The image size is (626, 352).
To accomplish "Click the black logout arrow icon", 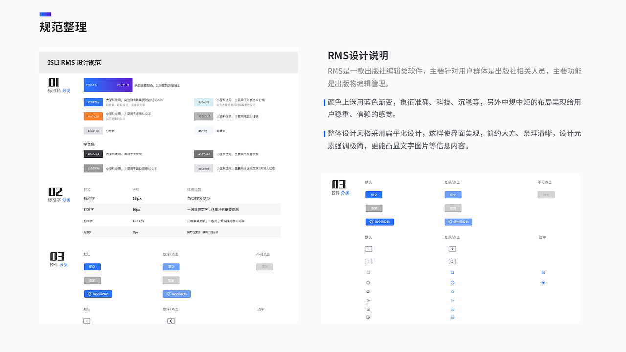I will (x=368, y=300).
